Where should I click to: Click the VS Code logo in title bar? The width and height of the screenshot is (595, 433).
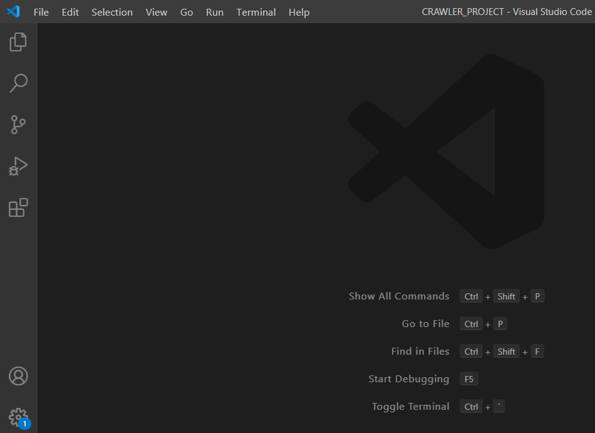click(13, 12)
